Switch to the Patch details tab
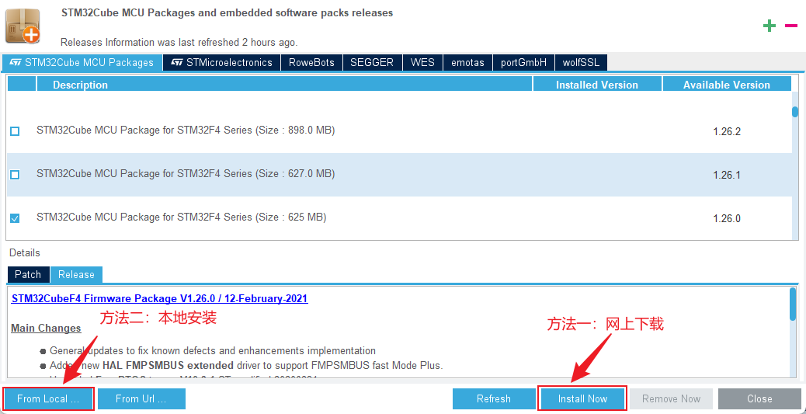Image resolution: width=806 pixels, height=414 pixels. pos(28,275)
